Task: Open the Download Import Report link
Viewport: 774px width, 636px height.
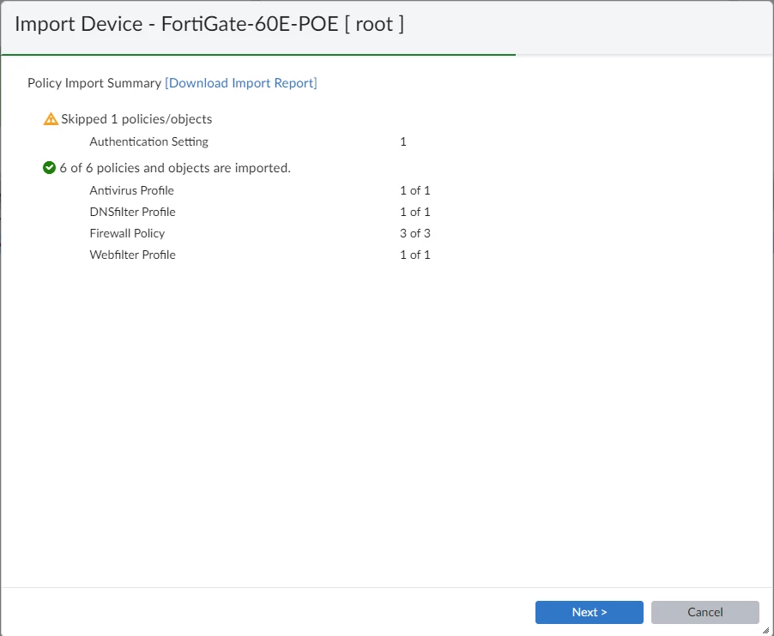Action: coord(241,83)
